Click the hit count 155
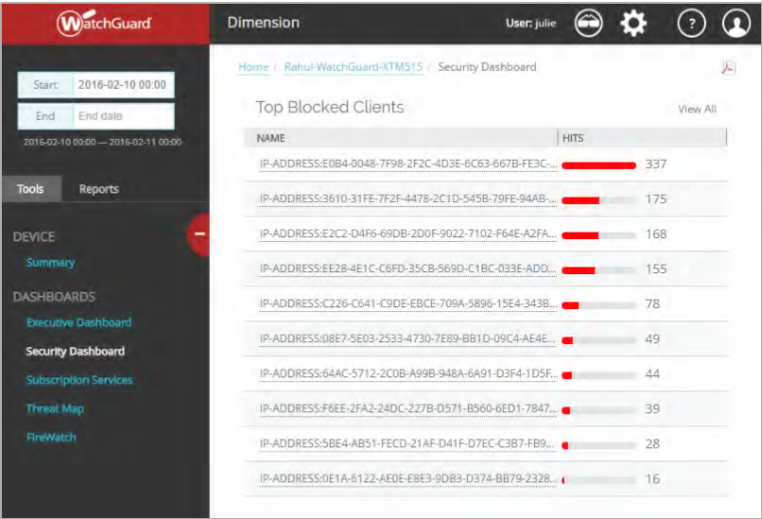Image resolution: width=762 pixels, height=519 pixels. pyautogui.click(x=655, y=269)
